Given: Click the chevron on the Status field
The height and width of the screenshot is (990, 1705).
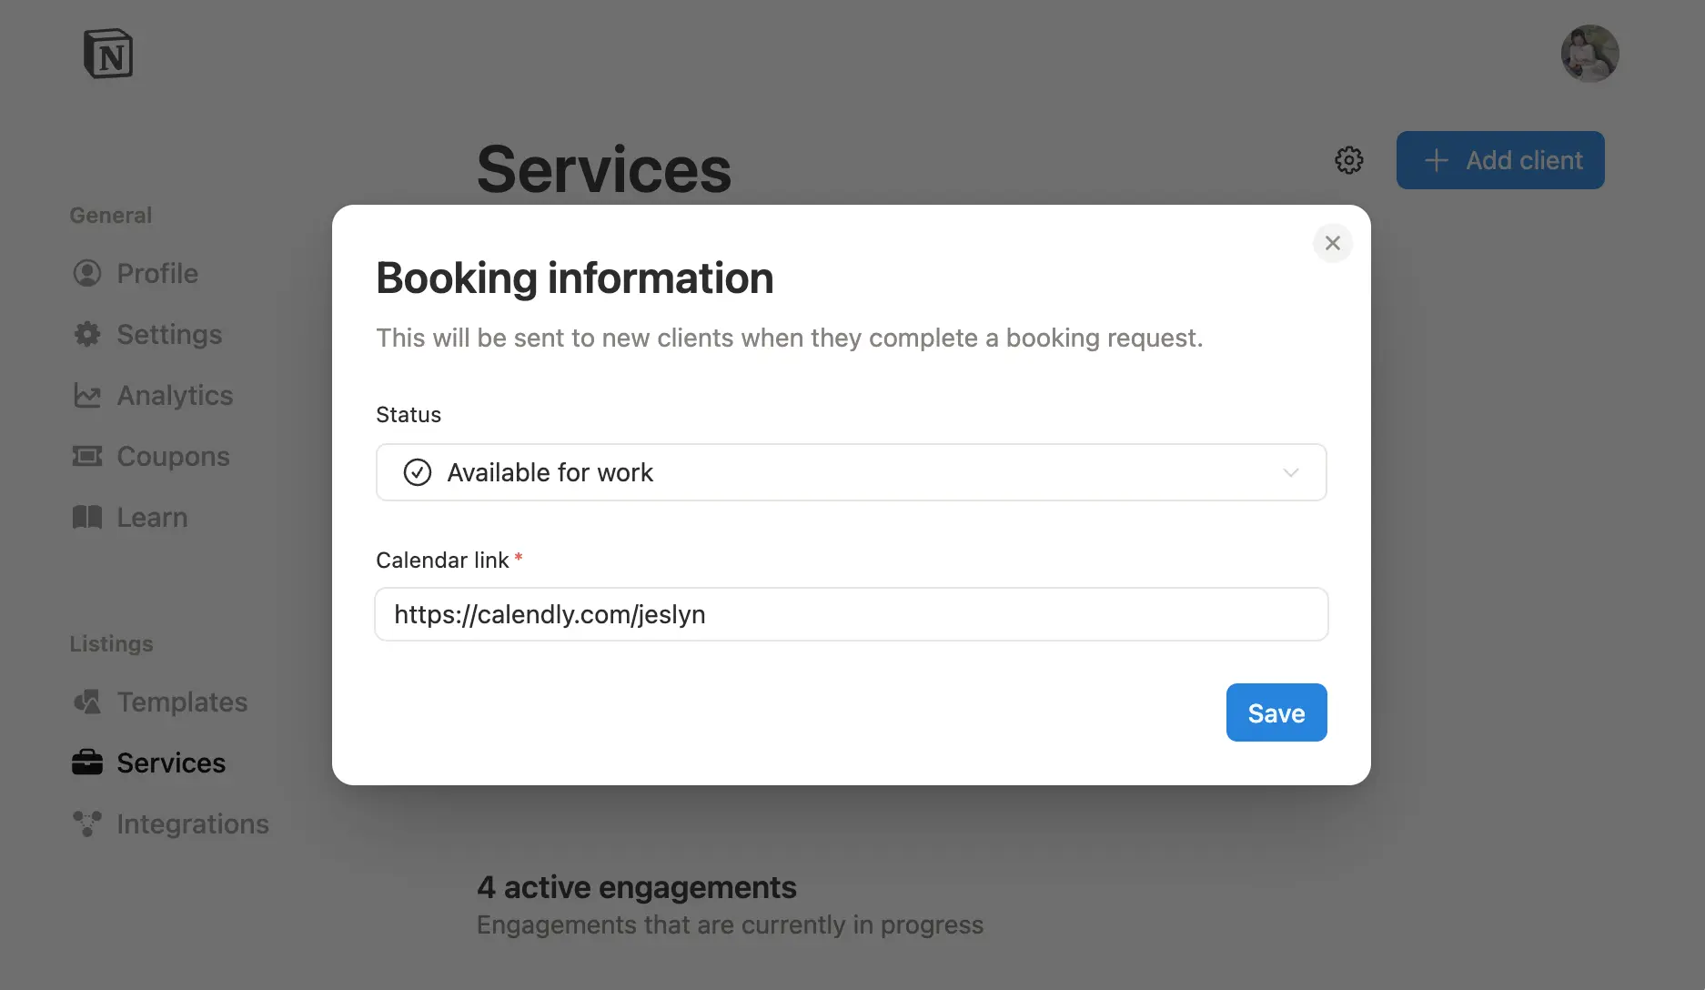Looking at the screenshot, I should point(1290,472).
